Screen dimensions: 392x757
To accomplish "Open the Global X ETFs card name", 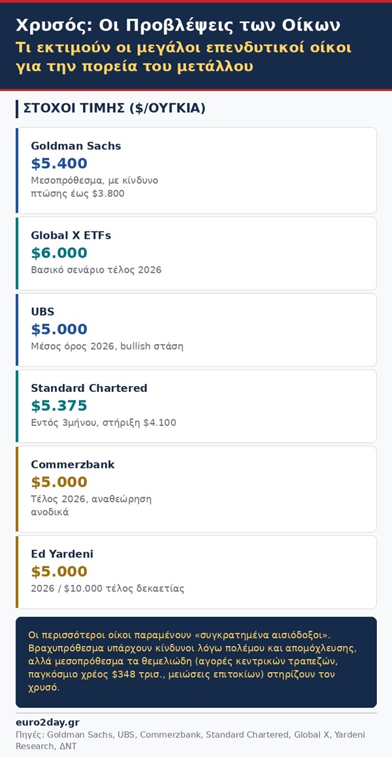I will pos(71,236).
